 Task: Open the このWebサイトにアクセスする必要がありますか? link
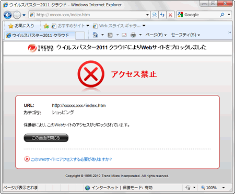(x=71, y=159)
